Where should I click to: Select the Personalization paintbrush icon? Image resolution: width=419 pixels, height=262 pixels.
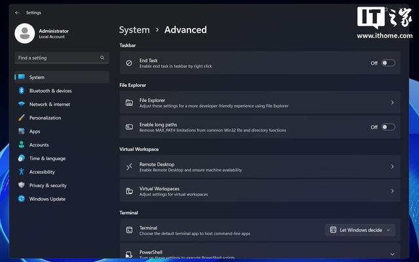(x=22, y=118)
